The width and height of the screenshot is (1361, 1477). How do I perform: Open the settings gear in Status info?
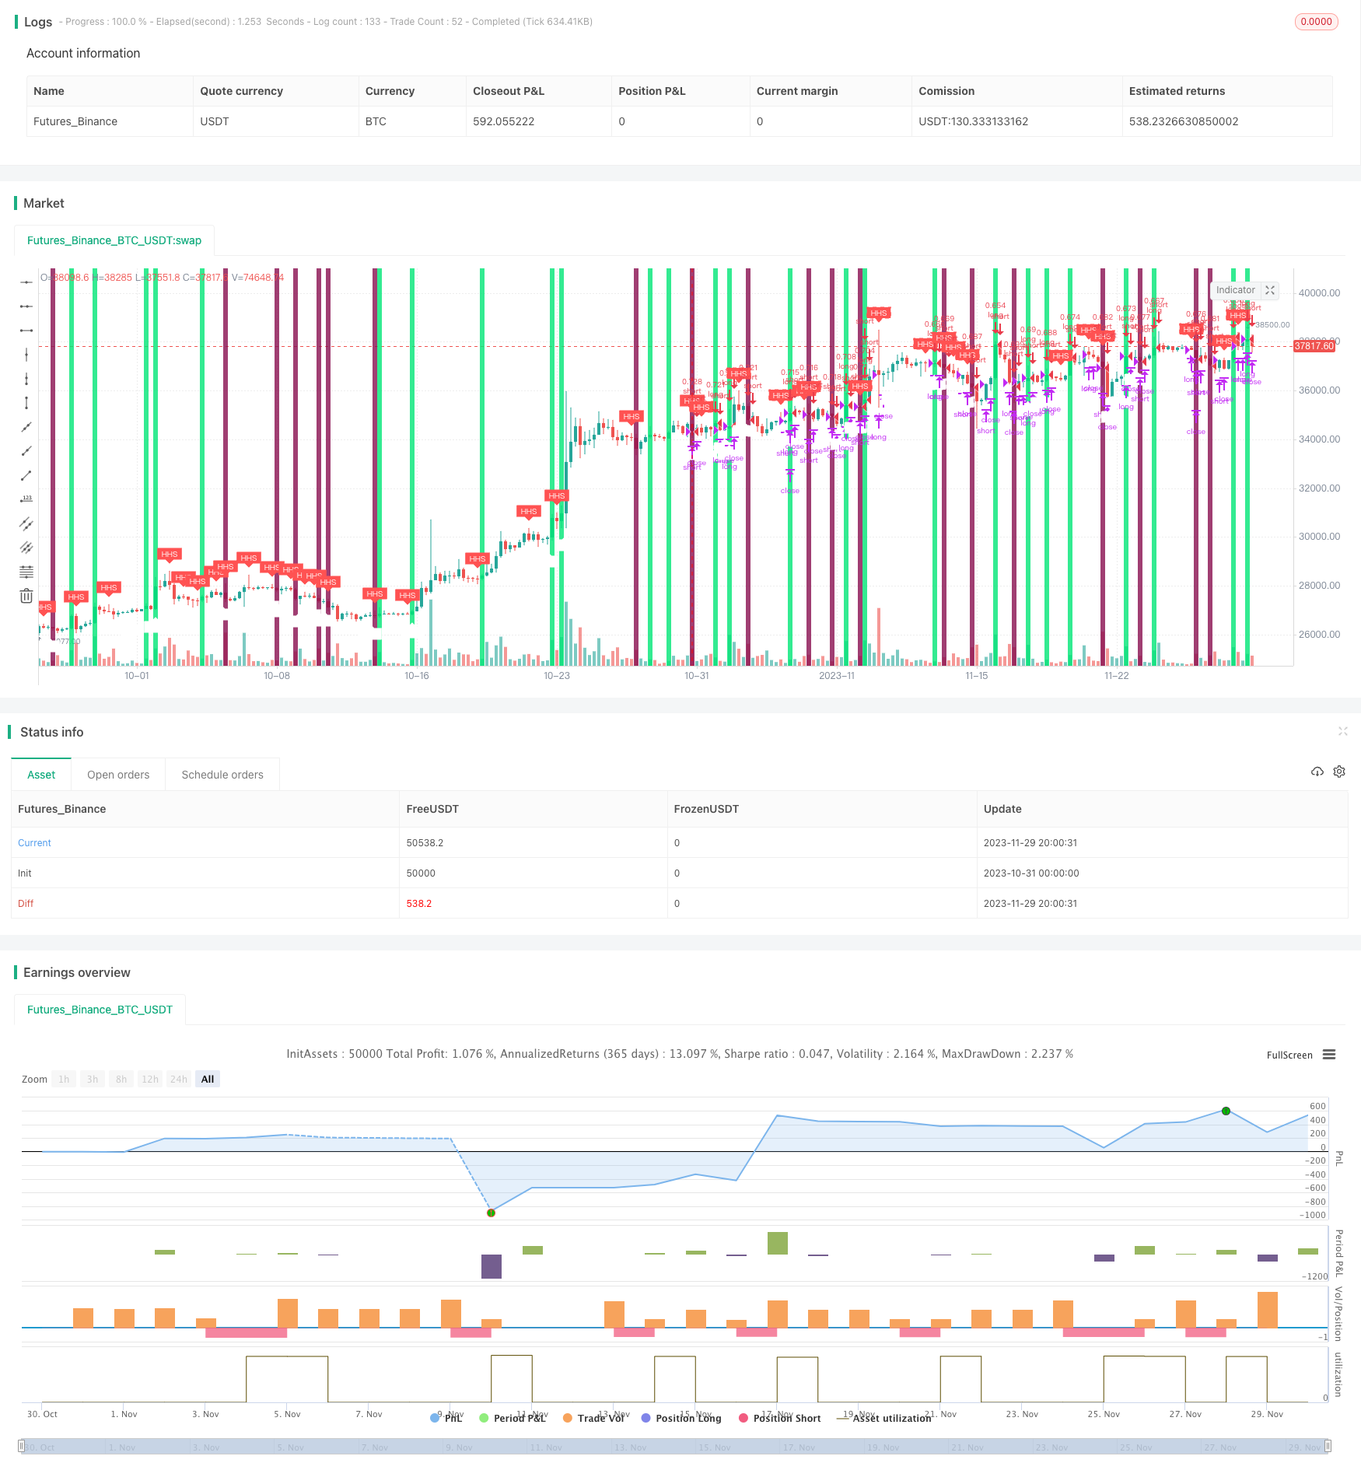coord(1339,772)
